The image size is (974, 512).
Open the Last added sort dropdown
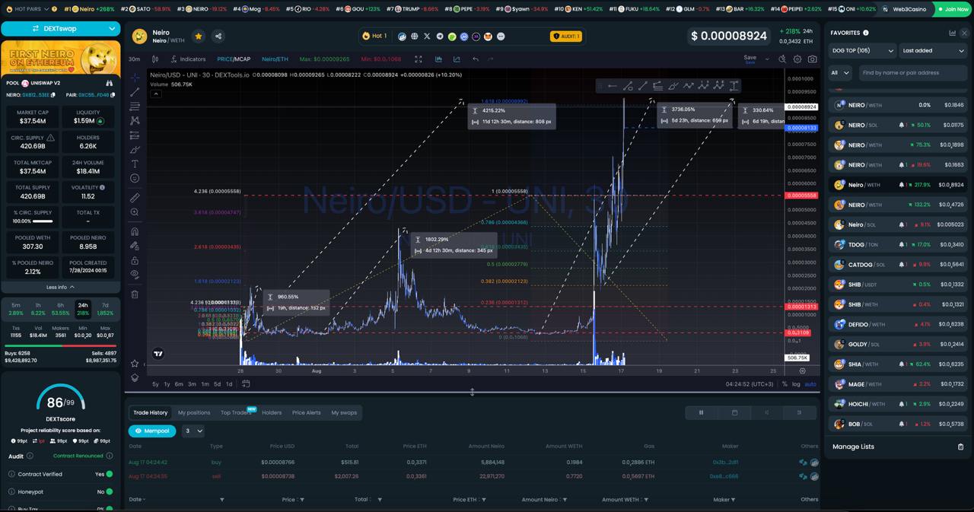point(933,51)
